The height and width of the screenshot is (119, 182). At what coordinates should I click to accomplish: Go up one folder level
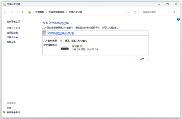click(x=23, y=12)
